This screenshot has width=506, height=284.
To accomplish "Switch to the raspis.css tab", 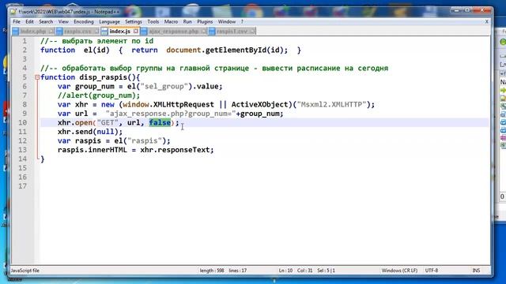I will tap(77, 32).
